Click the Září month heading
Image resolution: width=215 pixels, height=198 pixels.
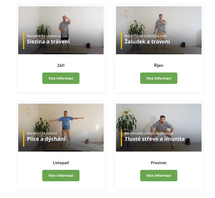coord(61,65)
